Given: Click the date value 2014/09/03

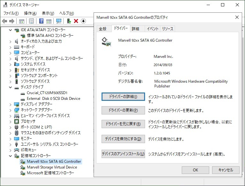Looking at the screenshot, I should [163, 65].
